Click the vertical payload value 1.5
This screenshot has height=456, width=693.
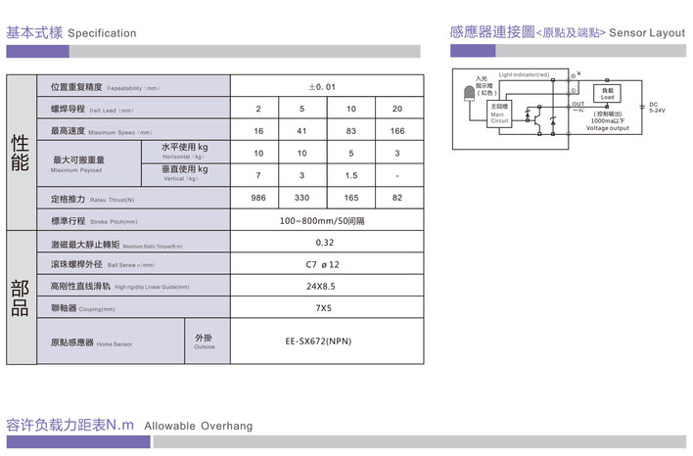tap(351, 175)
